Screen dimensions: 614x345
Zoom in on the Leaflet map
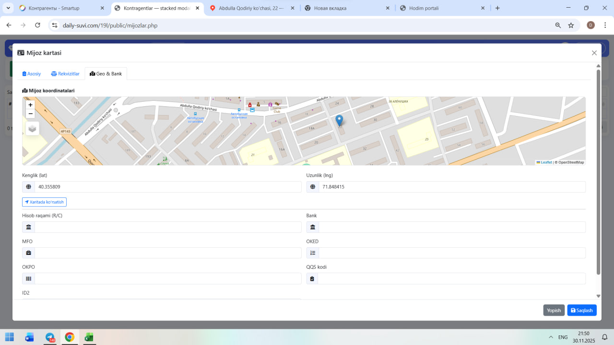[x=31, y=105]
